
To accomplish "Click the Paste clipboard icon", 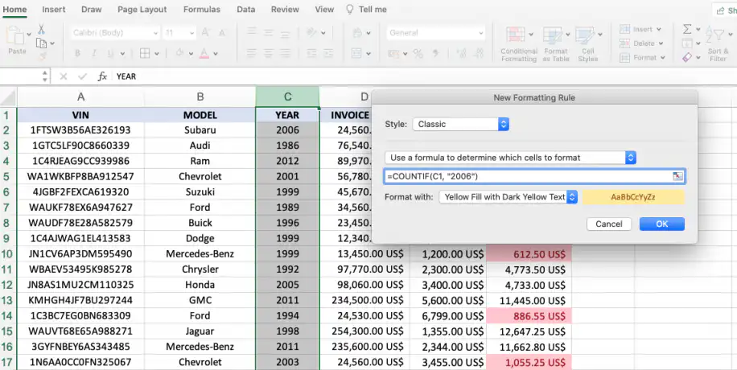I will [x=15, y=35].
